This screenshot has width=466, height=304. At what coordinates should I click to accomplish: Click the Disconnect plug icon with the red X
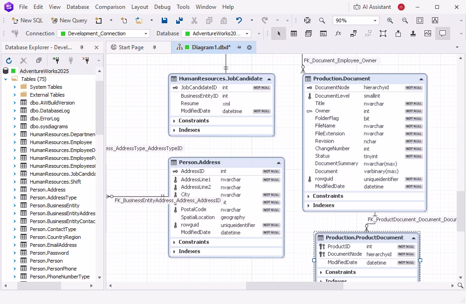(x=86, y=60)
